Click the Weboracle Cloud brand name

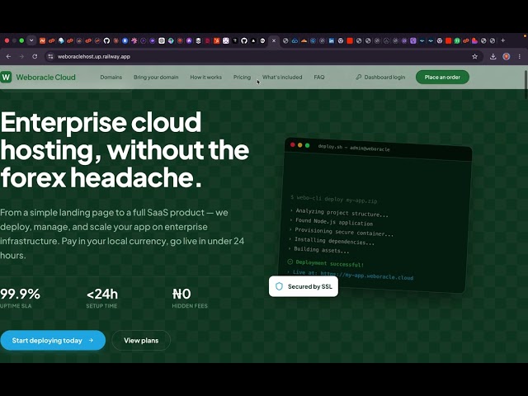pyautogui.click(x=46, y=77)
